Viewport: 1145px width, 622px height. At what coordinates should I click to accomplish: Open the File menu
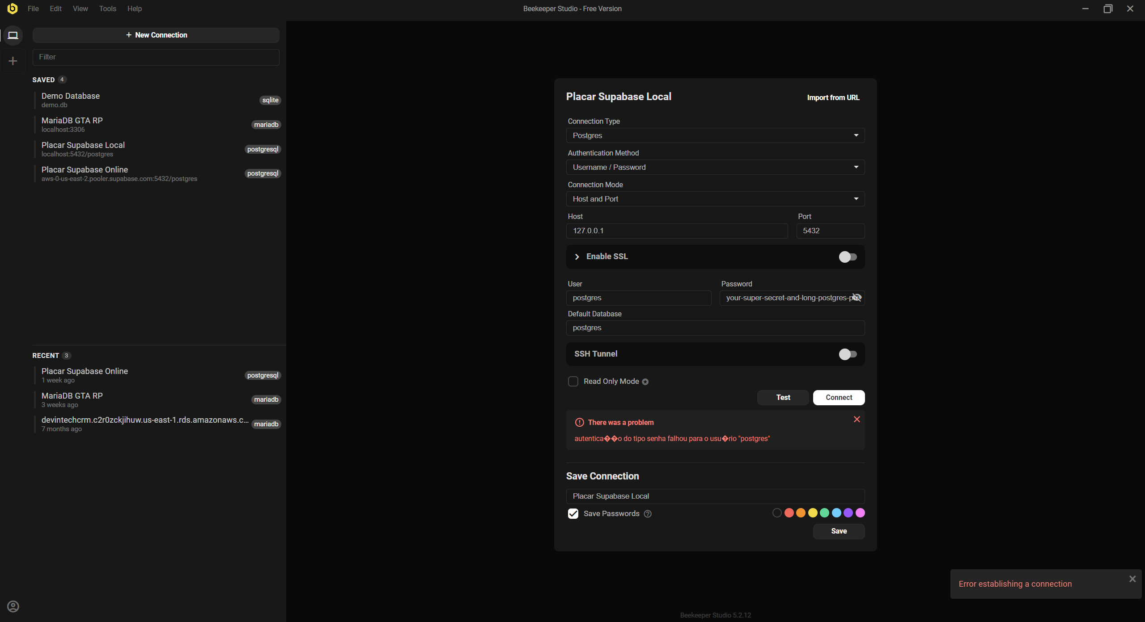(33, 8)
